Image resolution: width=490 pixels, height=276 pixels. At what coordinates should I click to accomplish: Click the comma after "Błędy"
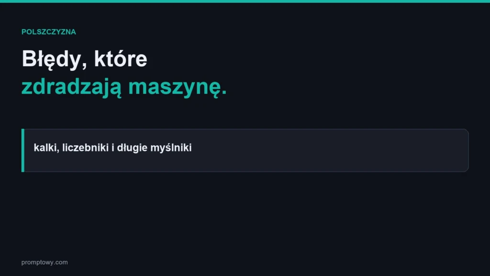pyautogui.click(x=84, y=65)
